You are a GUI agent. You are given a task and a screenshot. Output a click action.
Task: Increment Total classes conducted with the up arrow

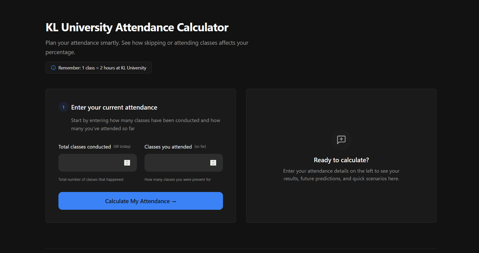[x=127, y=161]
